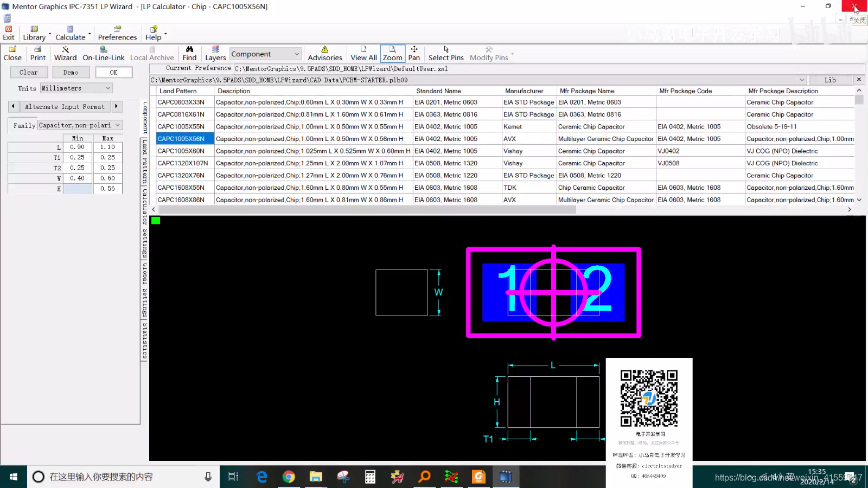Step to next Alternate Input Format
This screenshot has width=868, height=488.
point(117,106)
